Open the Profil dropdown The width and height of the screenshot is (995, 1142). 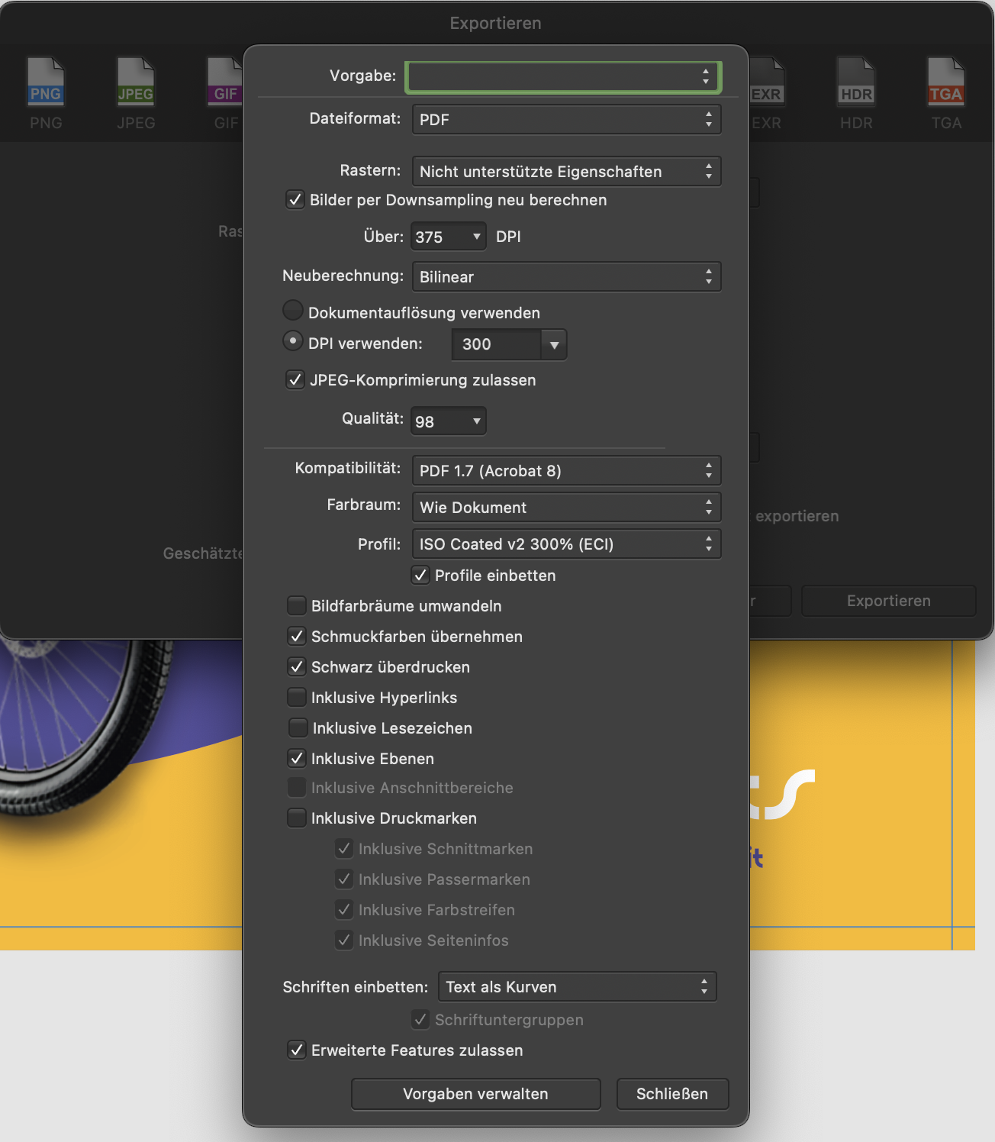566,544
